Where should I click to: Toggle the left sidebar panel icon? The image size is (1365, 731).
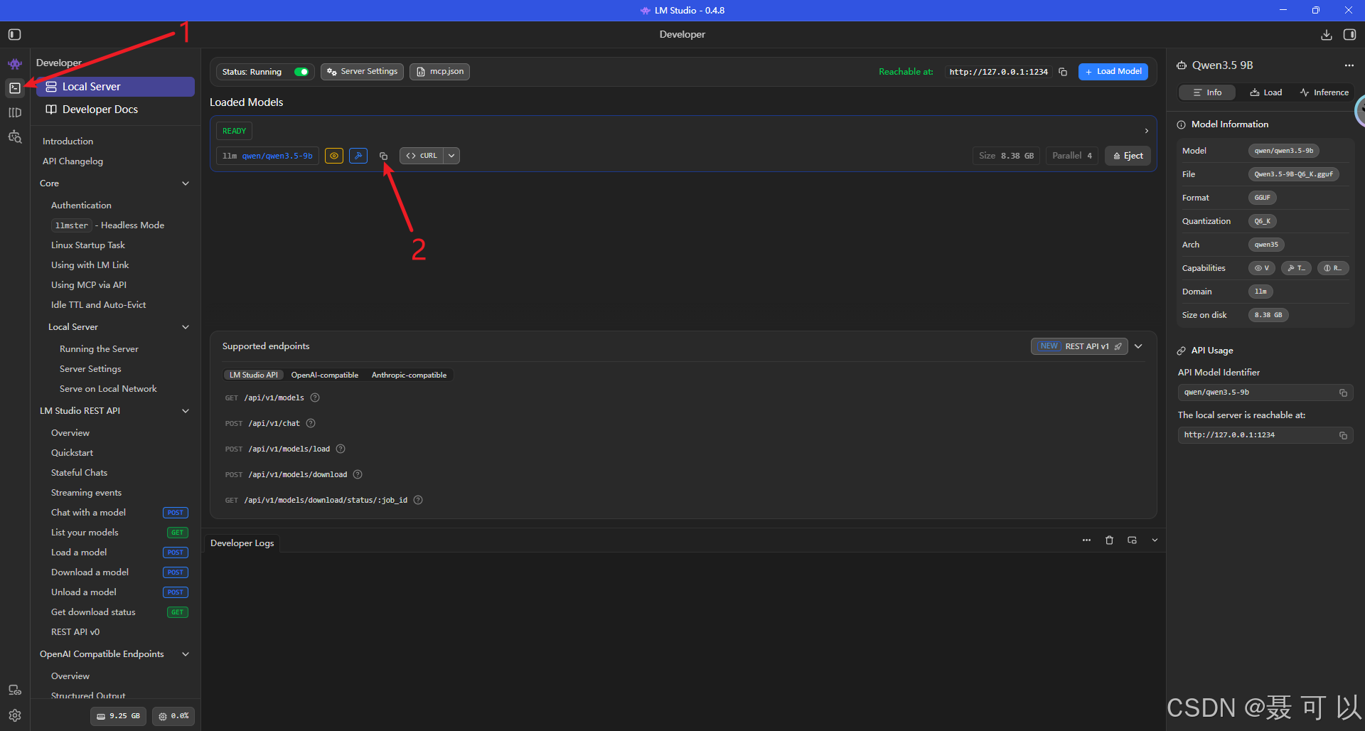[x=14, y=34]
